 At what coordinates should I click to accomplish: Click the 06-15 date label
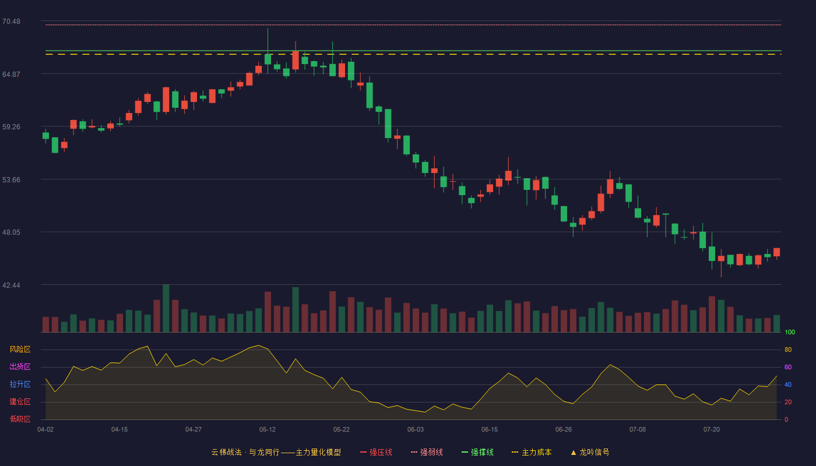tap(490, 429)
